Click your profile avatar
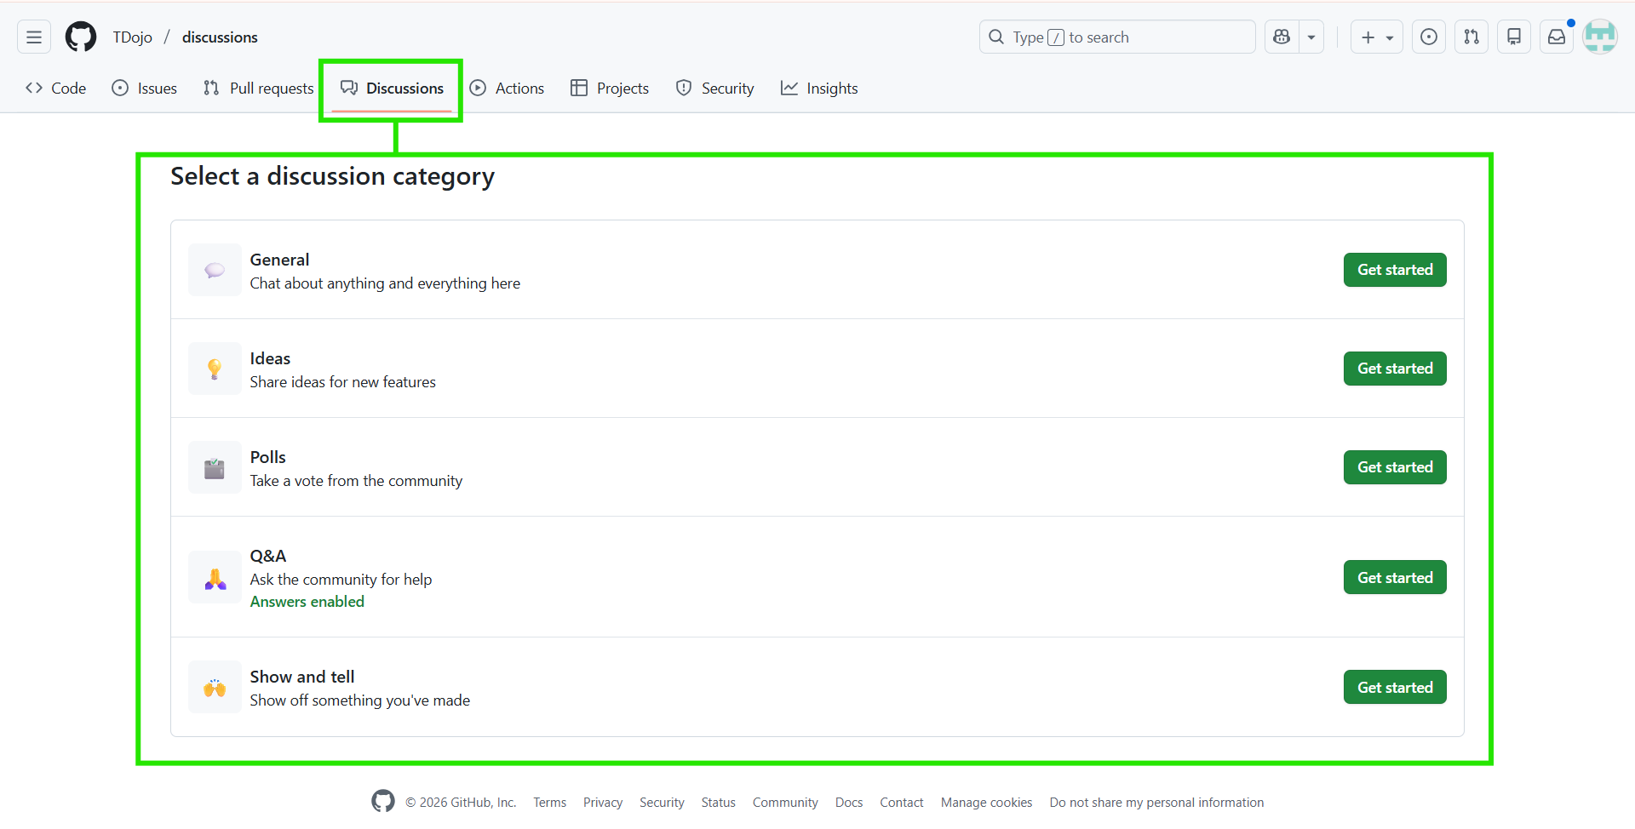Image resolution: width=1635 pixels, height=829 pixels. click(x=1599, y=37)
